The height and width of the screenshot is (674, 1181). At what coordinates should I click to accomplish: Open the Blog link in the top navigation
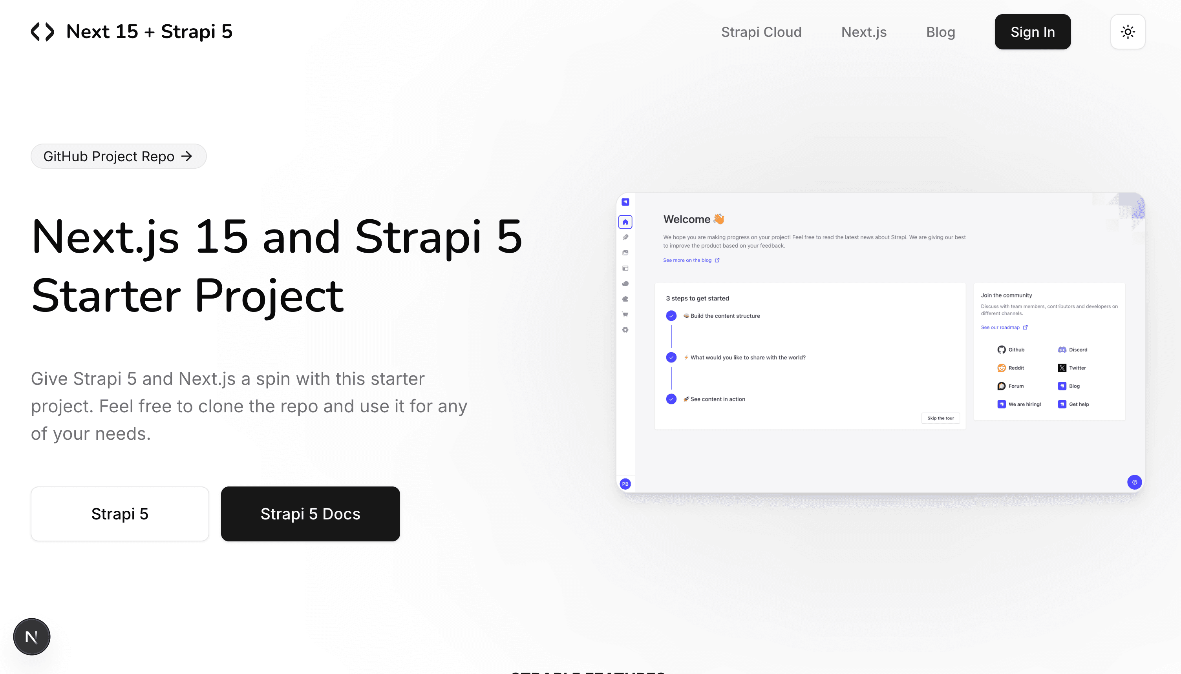[x=940, y=32]
